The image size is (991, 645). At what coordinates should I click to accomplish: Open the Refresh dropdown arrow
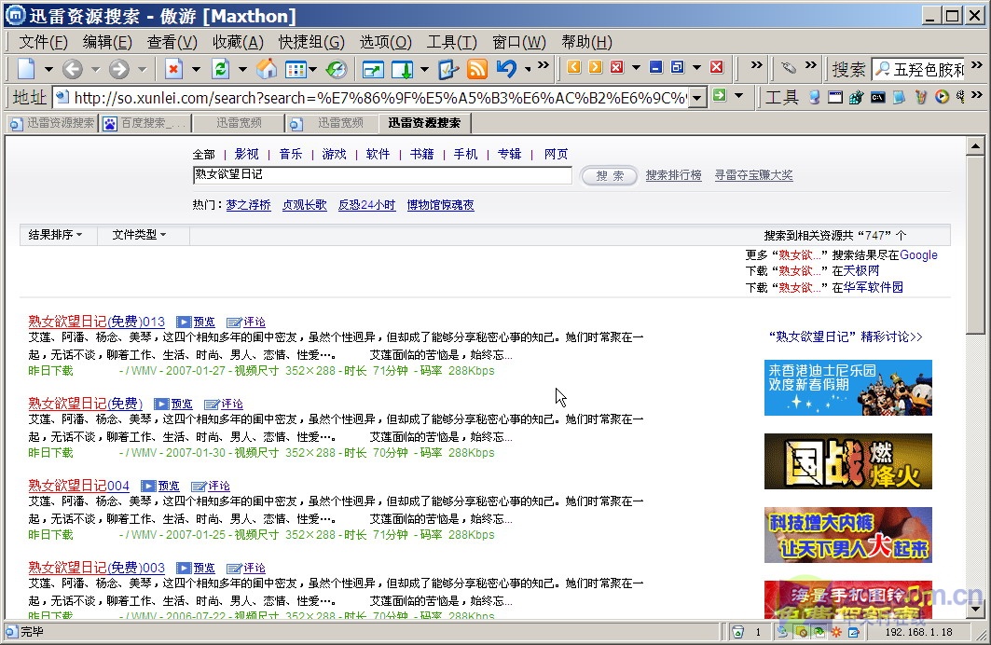click(x=242, y=69)
